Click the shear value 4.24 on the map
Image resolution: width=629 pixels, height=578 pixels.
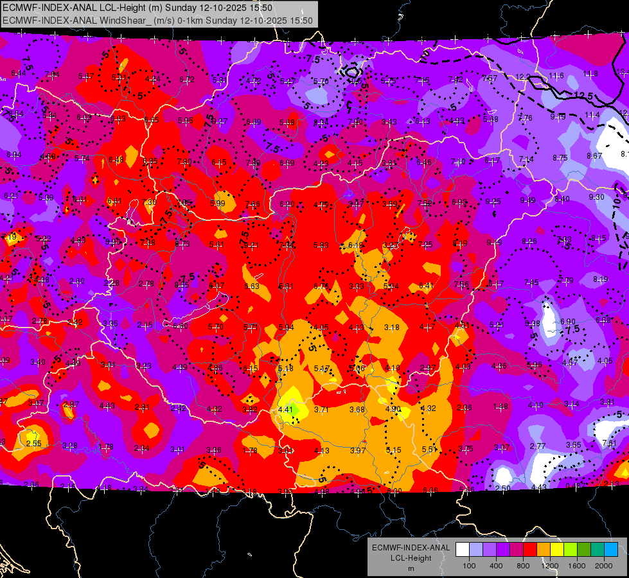[152, 78]
